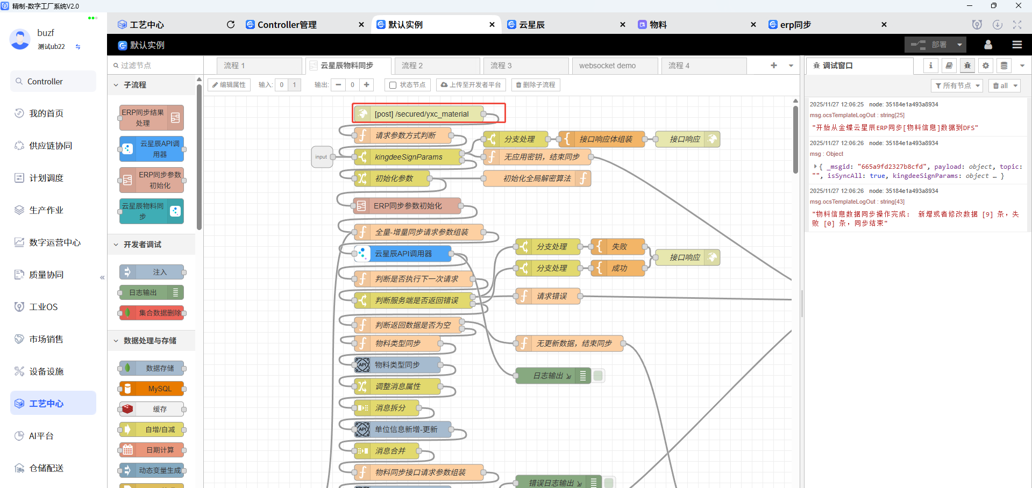Viewport: 1032px width, 488px height.
Task: Select the bug debug messages icon
Action: pos(967,65)
